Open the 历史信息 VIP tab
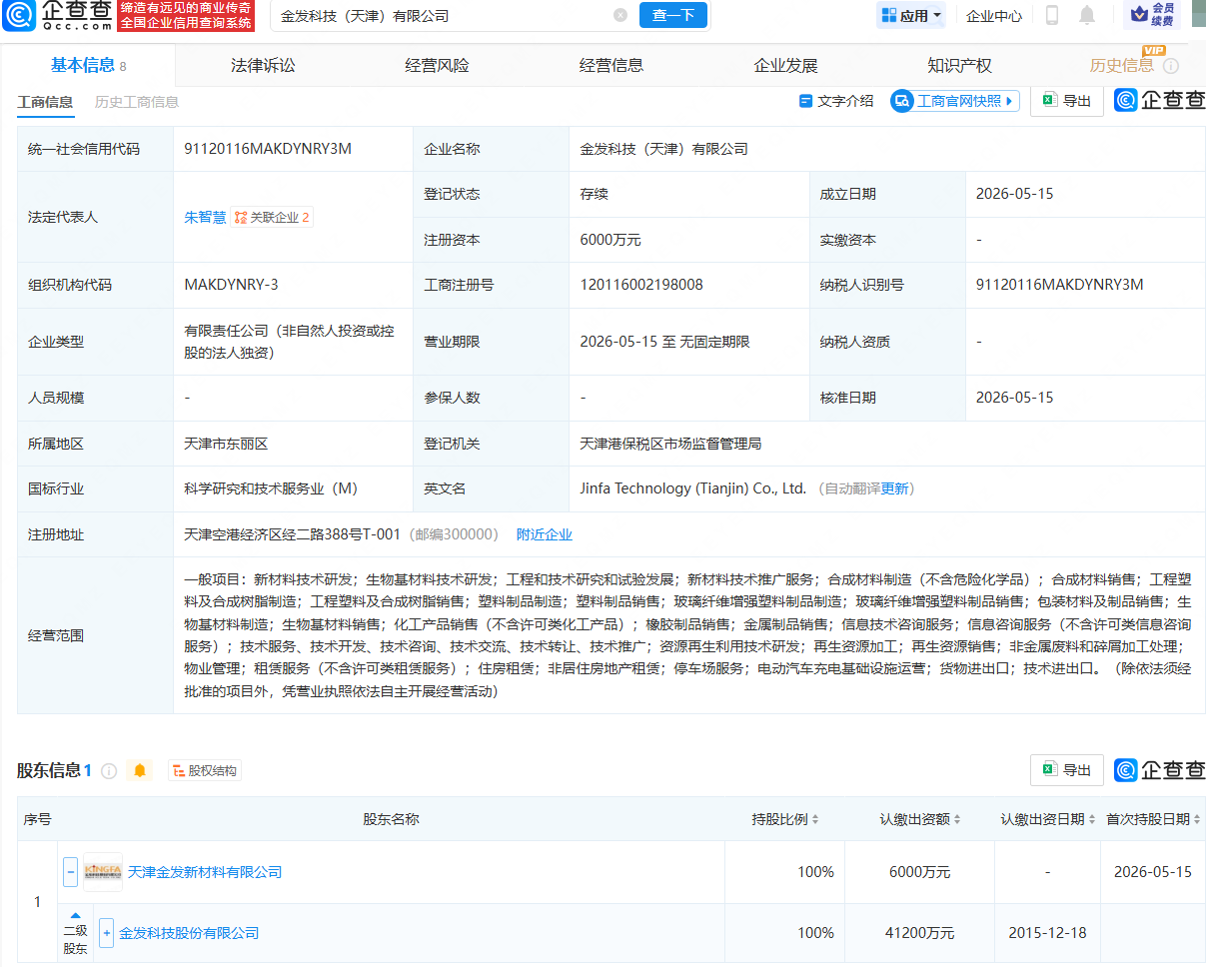 click(x=1121, y=66)
